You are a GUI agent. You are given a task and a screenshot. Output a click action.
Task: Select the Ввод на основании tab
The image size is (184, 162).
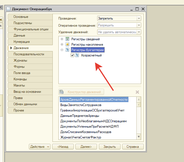[30, 92]
